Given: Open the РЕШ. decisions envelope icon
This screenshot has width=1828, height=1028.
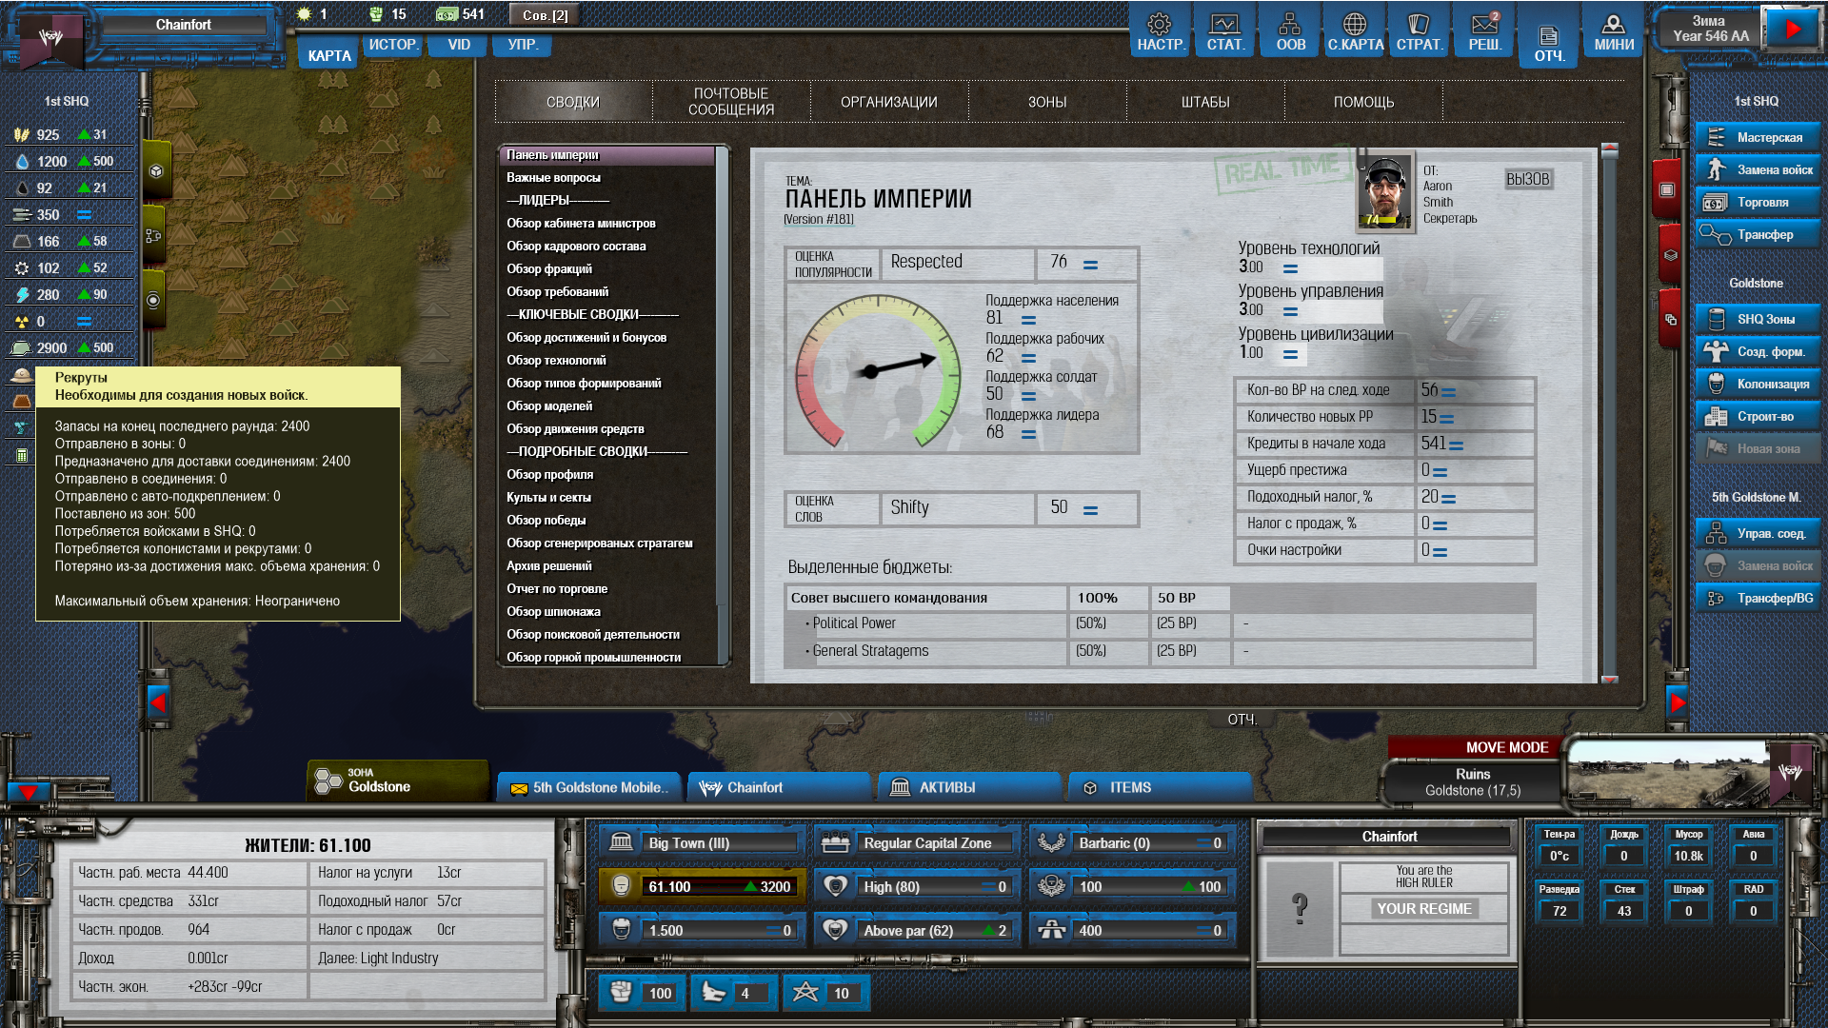Looking at the screenshot, I should 1484,31.
